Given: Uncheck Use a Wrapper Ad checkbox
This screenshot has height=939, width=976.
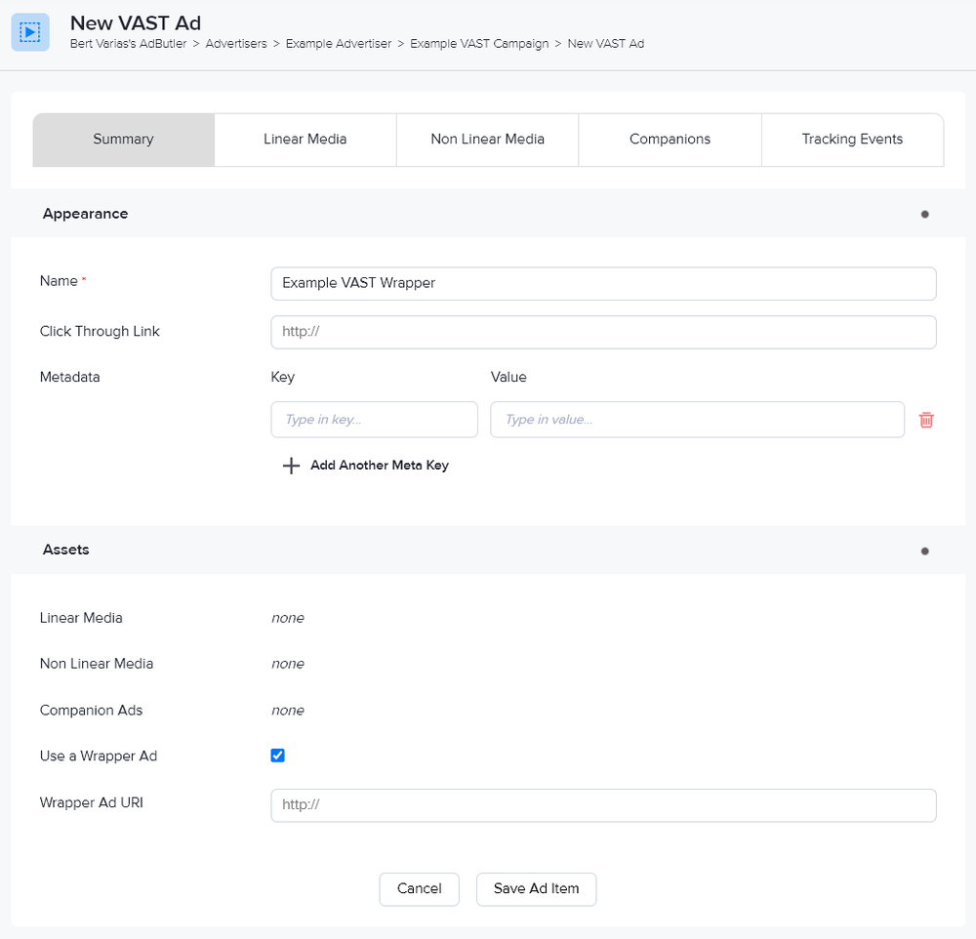Looking at the screenshot, I should [x=277, y=755].
